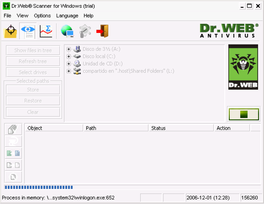
Task: Click the Restore button
Action: click(x=33, y=101)
